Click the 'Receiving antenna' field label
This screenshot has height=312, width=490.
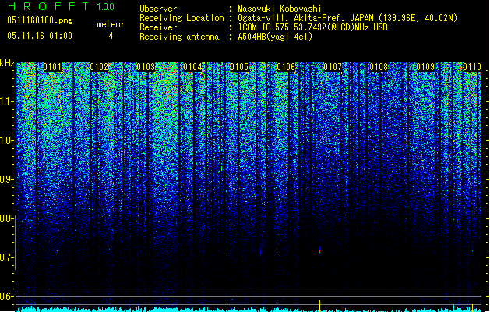point(179,37)
